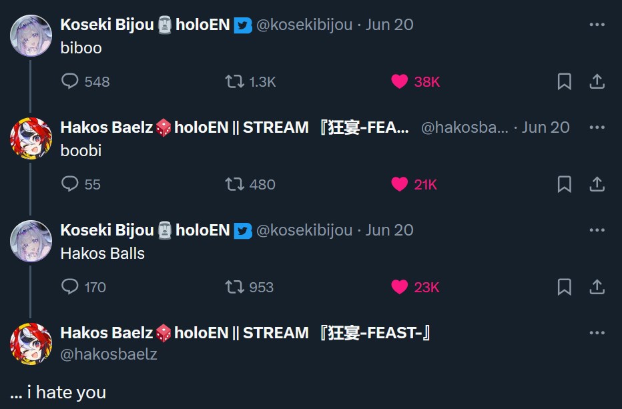Unlike the "boobi" tweet with 21K likes
The width and height of the screenshot is (622, 409).
(x=399, y=184)
